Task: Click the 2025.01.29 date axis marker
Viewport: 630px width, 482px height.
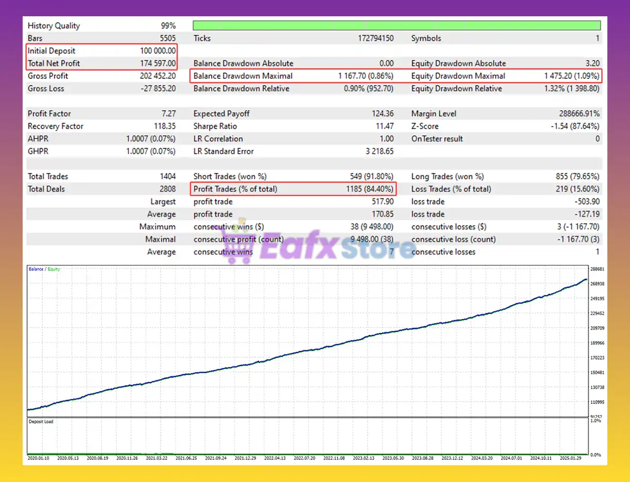Action: point(570,458)
